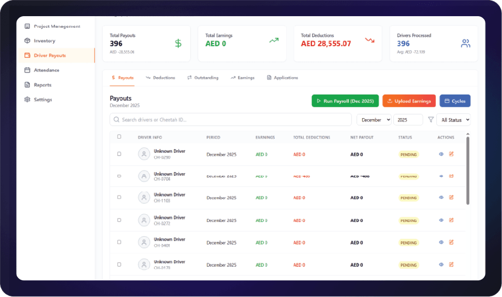Check the box for driver CH-0704
The image size is (502, 297).
point(119,176)
